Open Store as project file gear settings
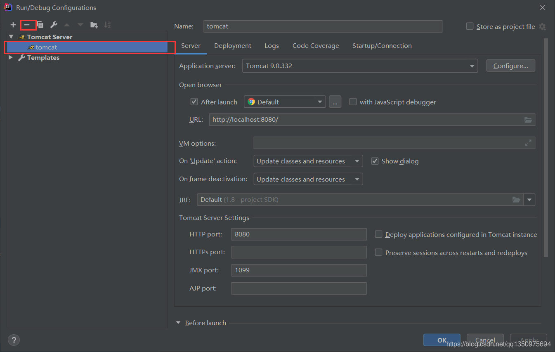This screenshot has height=352, width=555. point(542,26)
